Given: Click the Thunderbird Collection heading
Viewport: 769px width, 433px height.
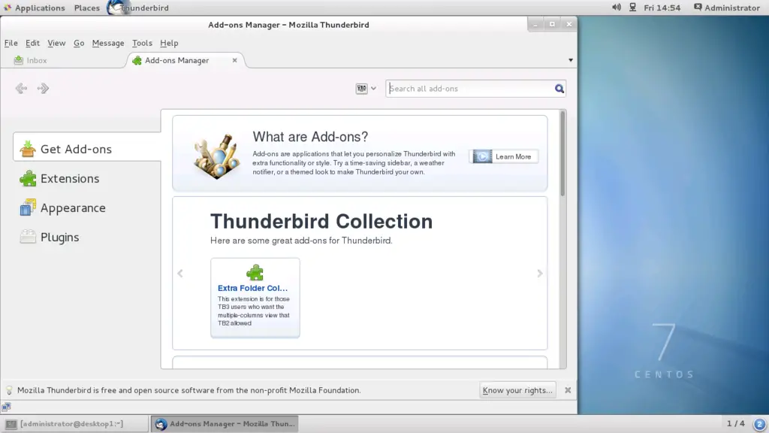Looking at the screenshot, I should pos(321,222).
